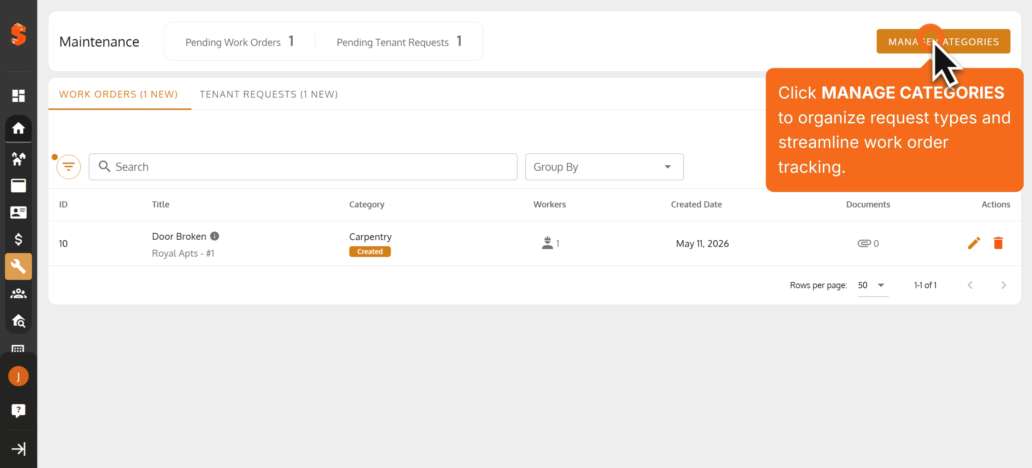
Task: Open the houses with arrows sidebar icon
Action: pyautogui.click(x=18, y=159)
